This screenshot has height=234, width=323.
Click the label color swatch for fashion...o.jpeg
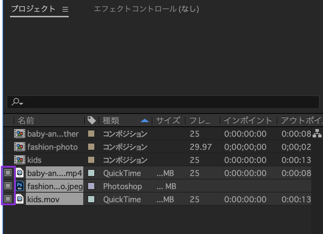click(91, 186)
